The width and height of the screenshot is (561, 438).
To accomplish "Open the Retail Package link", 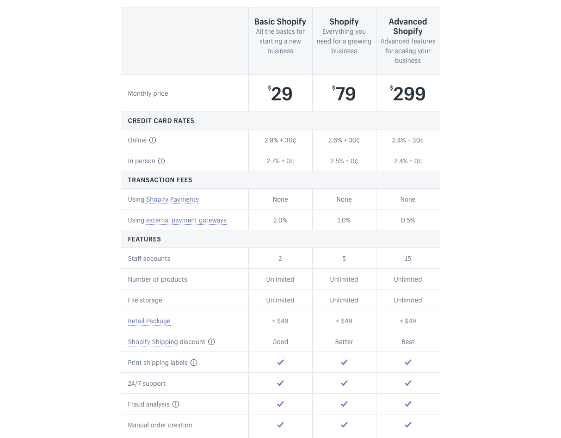I will coord(149,321).
